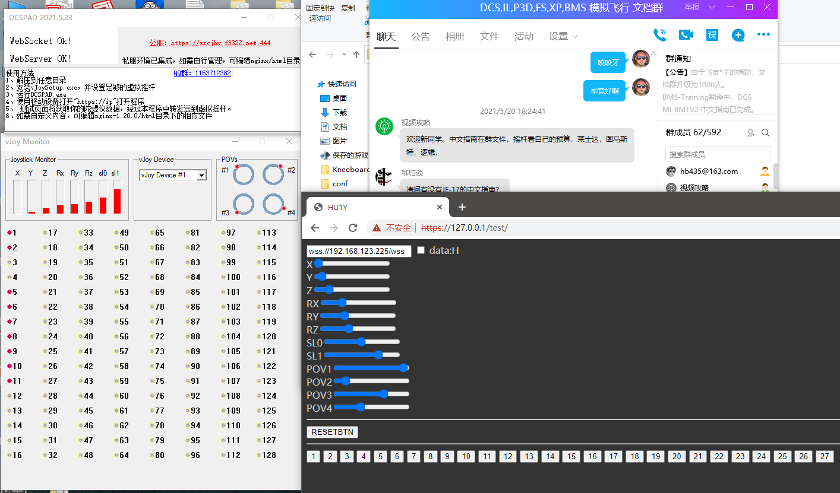Start a video call in the group
The height and width of the screenshot is (493, 840).
pos(686,35)
